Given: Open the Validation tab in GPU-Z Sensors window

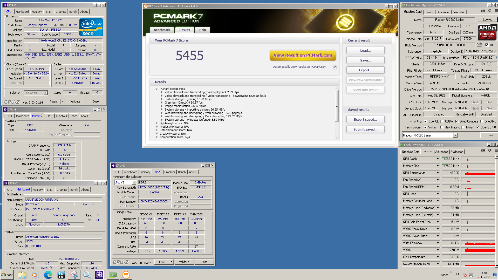Looking at the screenshot, I should pos(457,152).
